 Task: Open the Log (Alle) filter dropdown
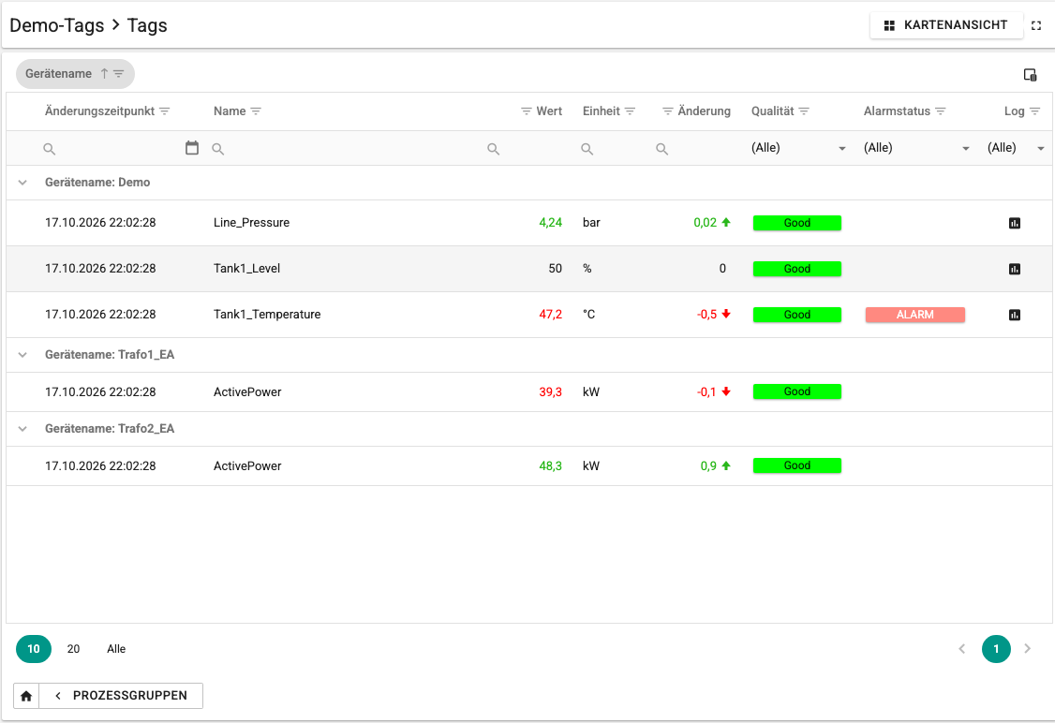click(x=1016, y=148)
